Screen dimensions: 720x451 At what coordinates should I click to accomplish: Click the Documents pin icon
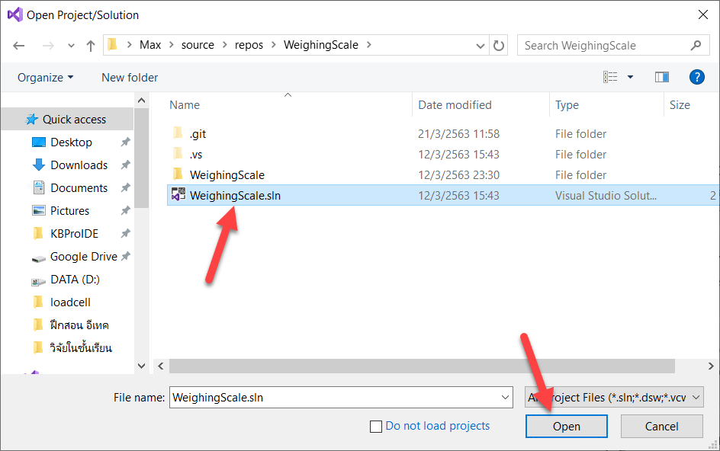[x=125, y=188]
